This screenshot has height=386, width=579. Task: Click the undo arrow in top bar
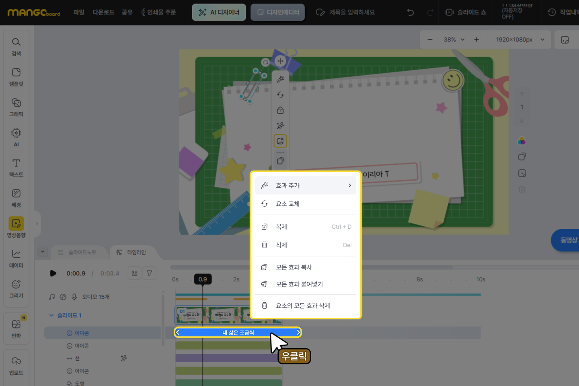(x=410, y=12)
